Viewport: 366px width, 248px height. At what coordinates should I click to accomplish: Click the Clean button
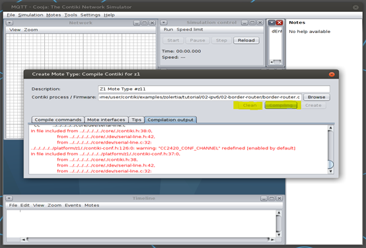250,105
